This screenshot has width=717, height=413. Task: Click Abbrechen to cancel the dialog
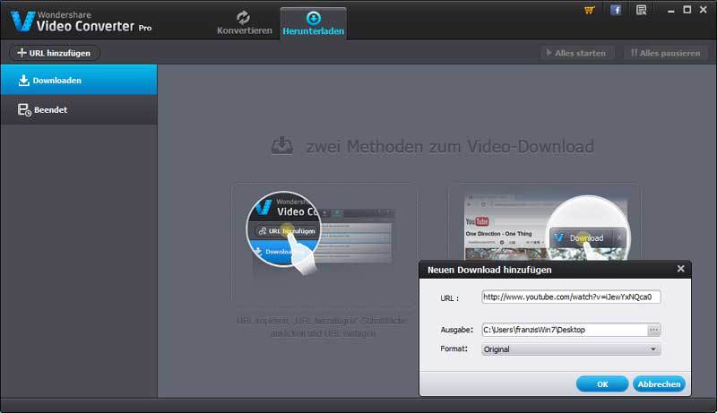coord(659,384)
